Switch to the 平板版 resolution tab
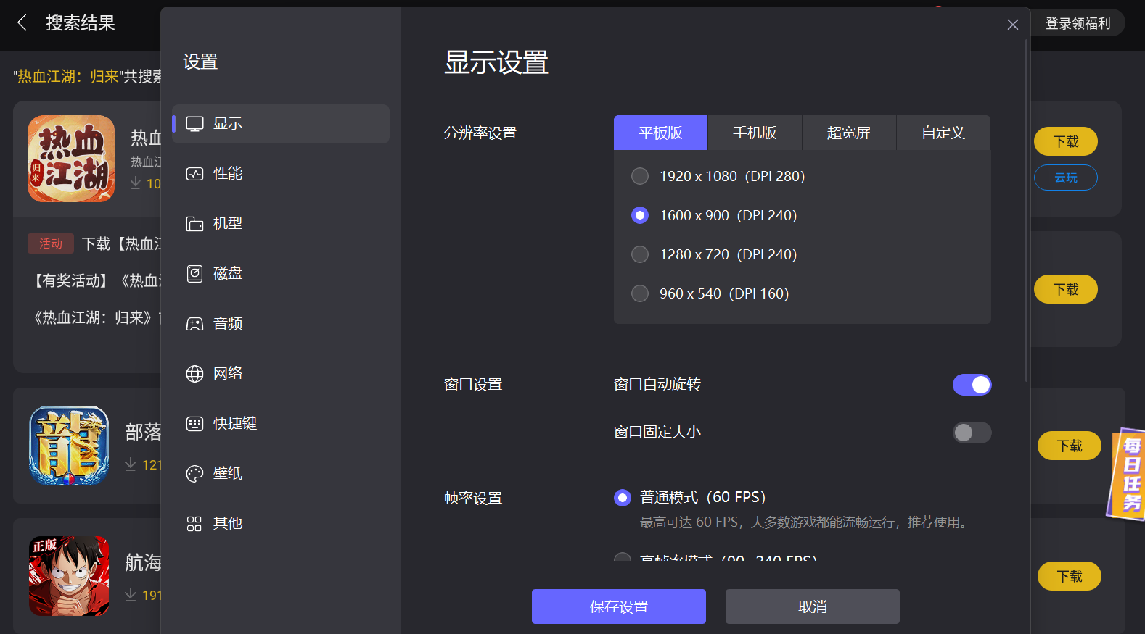The height and width of the screenshot is (634, 1145). tap(660, 133)
